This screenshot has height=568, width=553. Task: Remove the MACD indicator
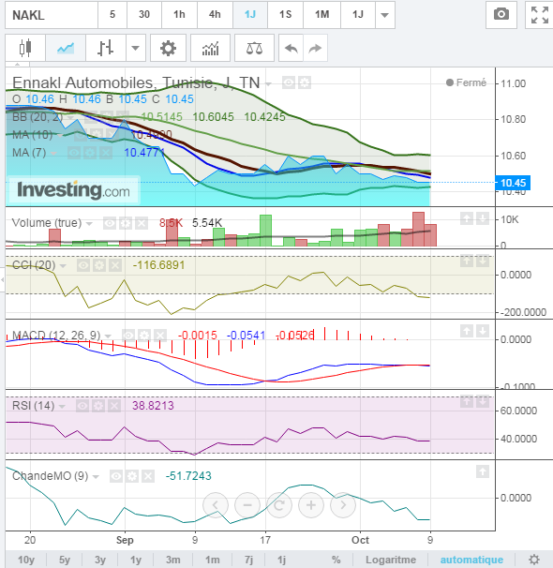point(160,336)
